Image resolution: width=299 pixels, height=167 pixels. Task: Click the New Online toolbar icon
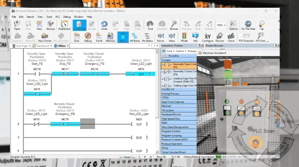point(44,37)
